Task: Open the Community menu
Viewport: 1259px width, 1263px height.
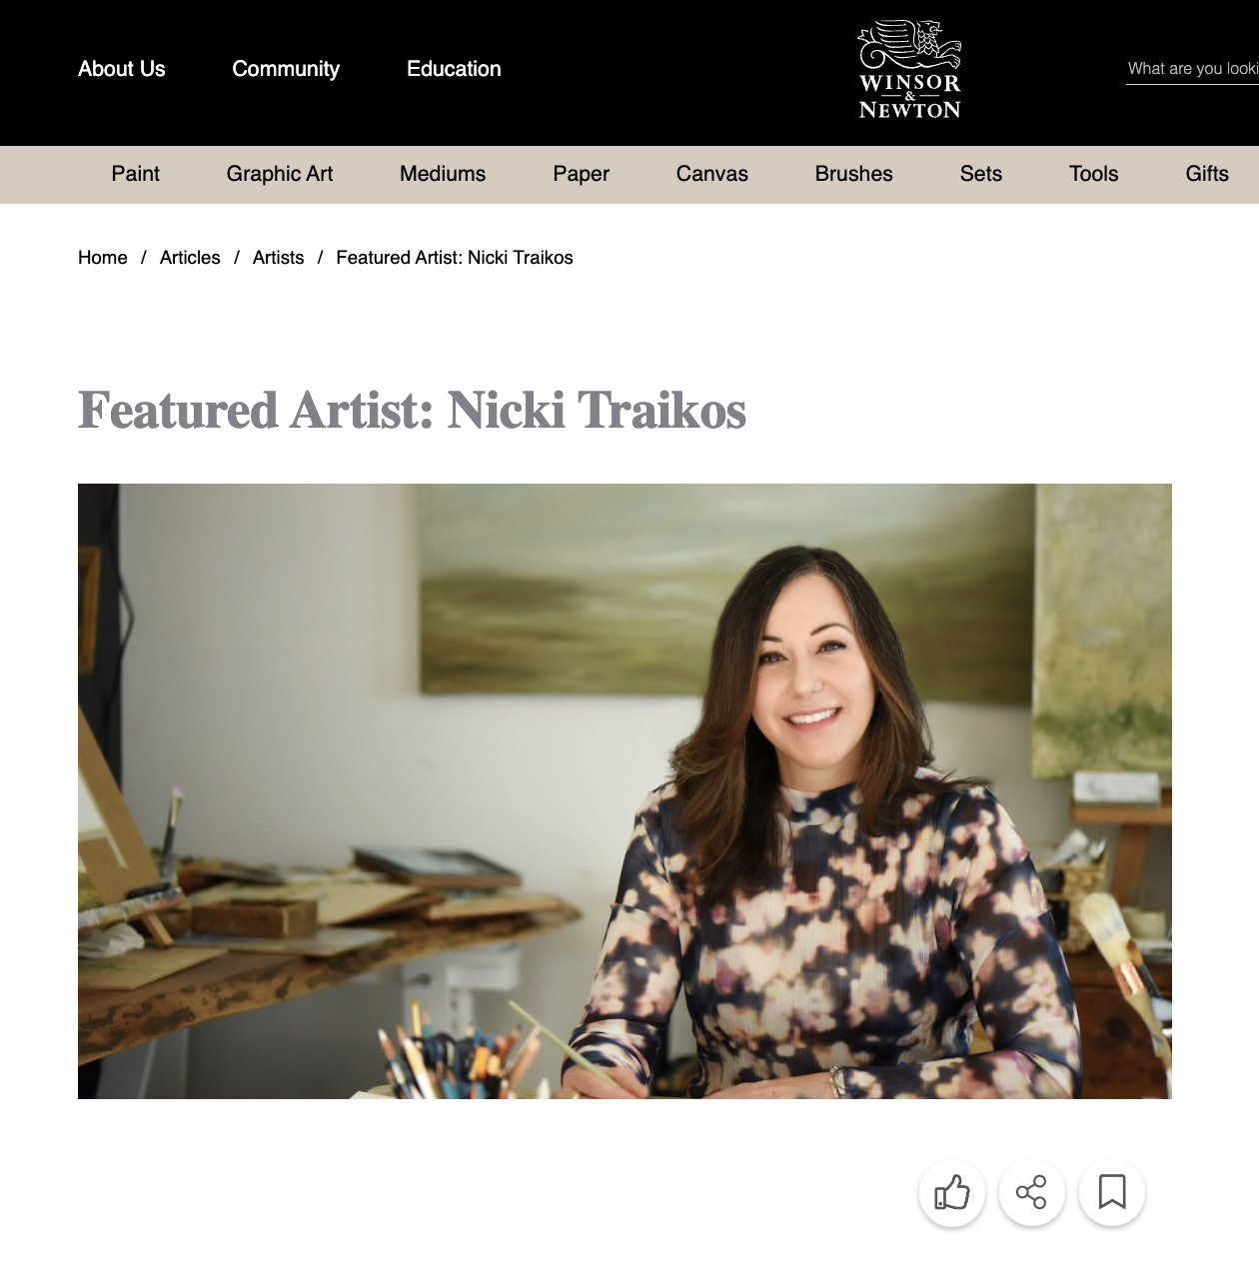Action: point(286,69)
